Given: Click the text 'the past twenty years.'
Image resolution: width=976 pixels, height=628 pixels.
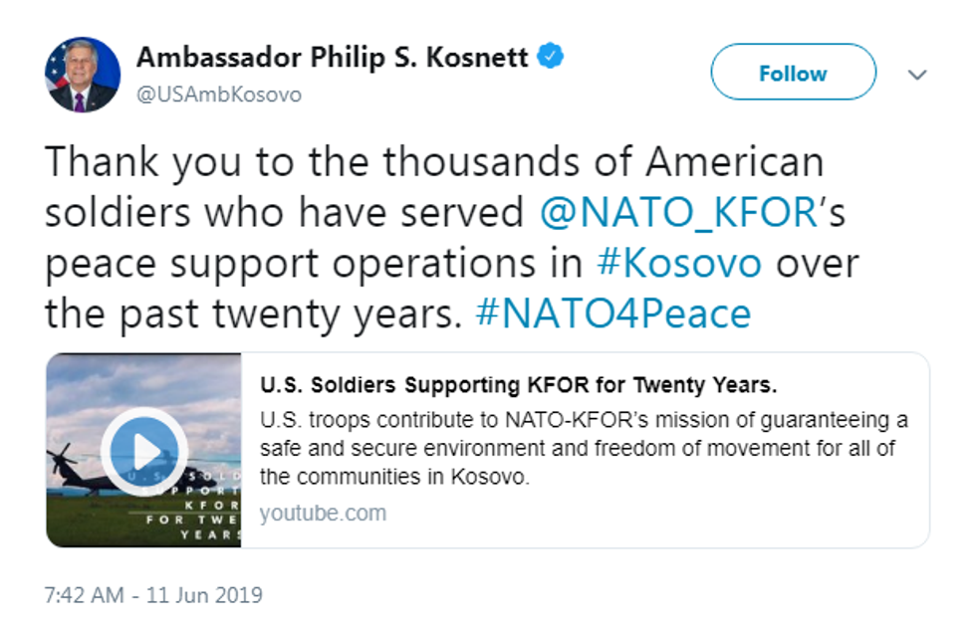Looking at the screenshot, I should (253, 314).
